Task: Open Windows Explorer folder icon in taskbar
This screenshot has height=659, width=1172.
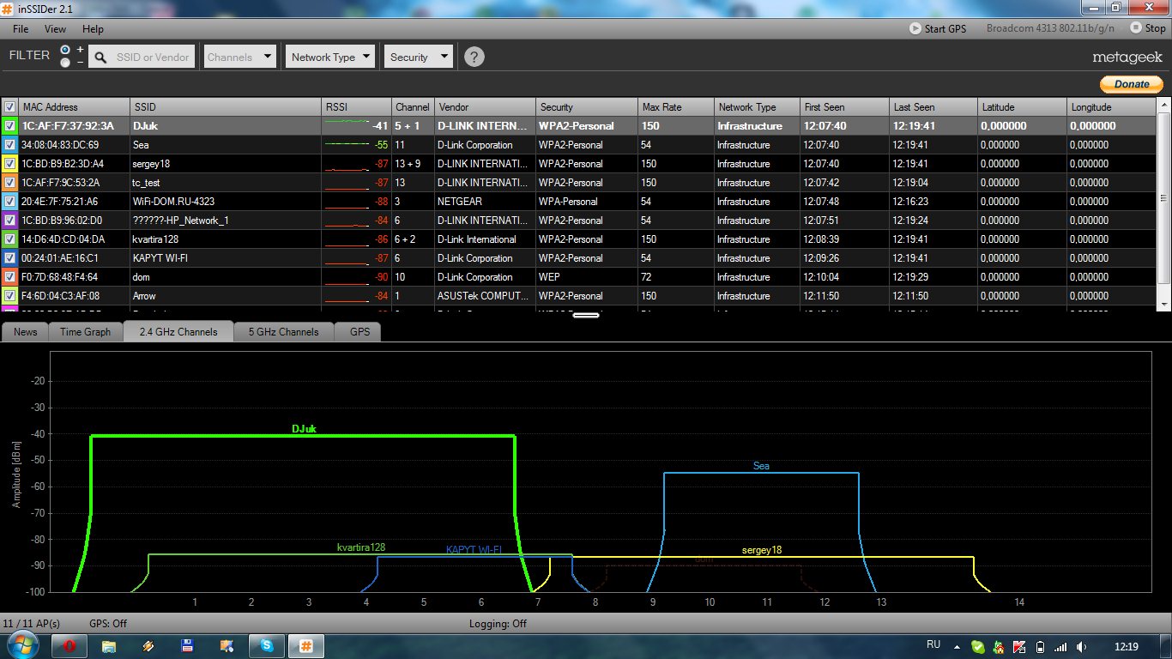Action: [109, 645]
